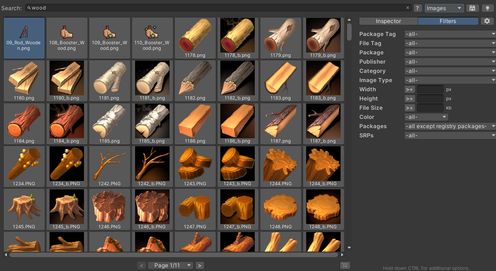Select the 1248.PNG wood slice image
Image resolution: width=496 pixels, height=271 pixels.
tap(281, 209)
